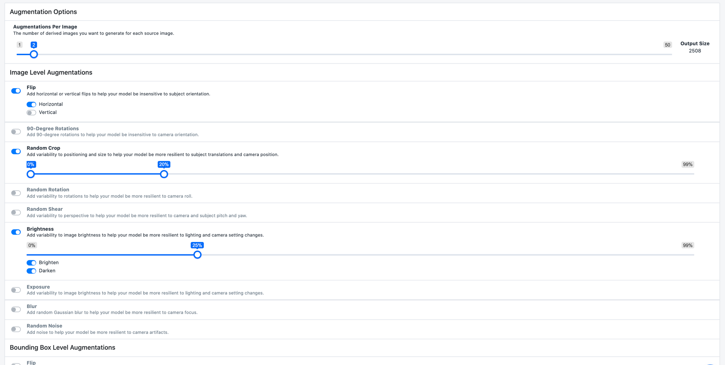Enable Random Shear
The width and height of the screenshot is (725, 365).
(x=16, y=212)
